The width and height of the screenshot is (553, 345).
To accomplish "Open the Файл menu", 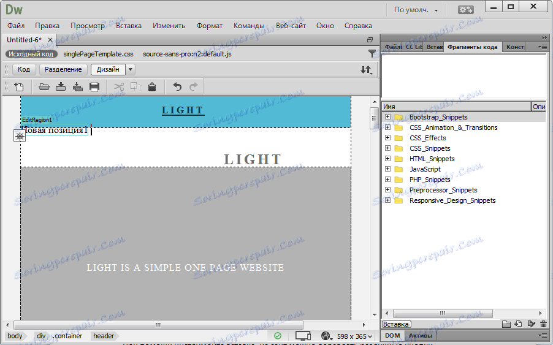I will 16,26.
